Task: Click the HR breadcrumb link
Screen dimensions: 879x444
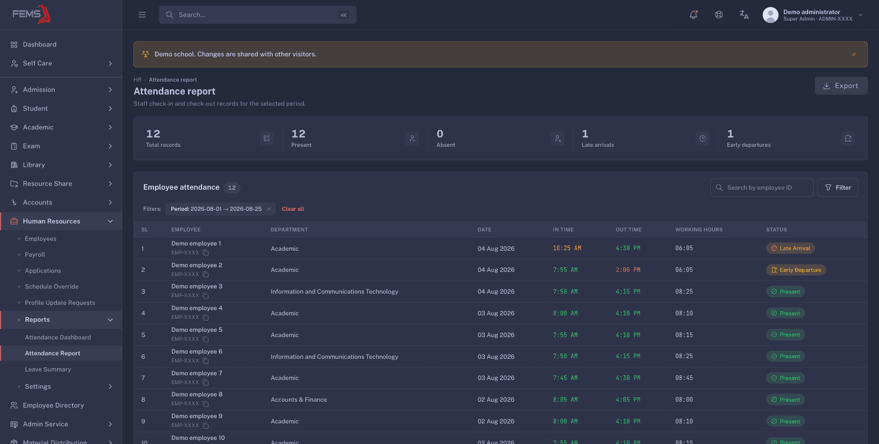Action: click(137, 80)
